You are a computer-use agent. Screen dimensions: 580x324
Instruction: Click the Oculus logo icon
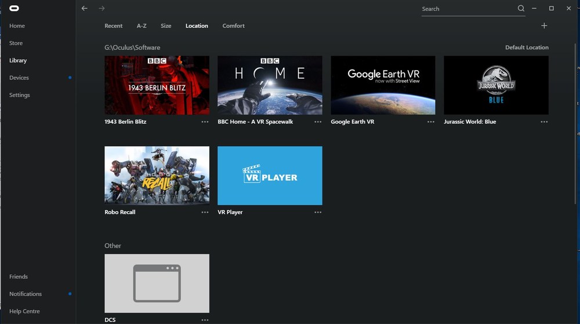[14, 8]
